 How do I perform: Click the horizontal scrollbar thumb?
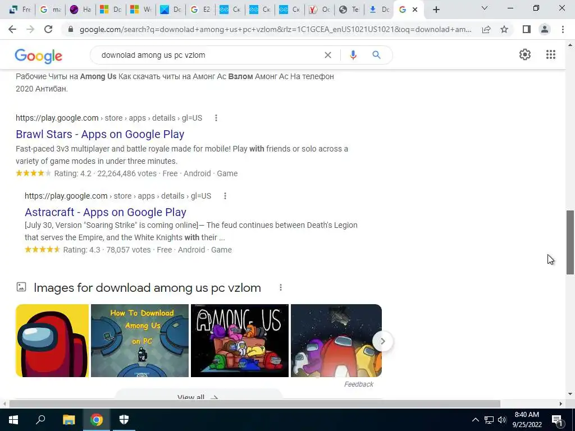(x=255, y=404)
